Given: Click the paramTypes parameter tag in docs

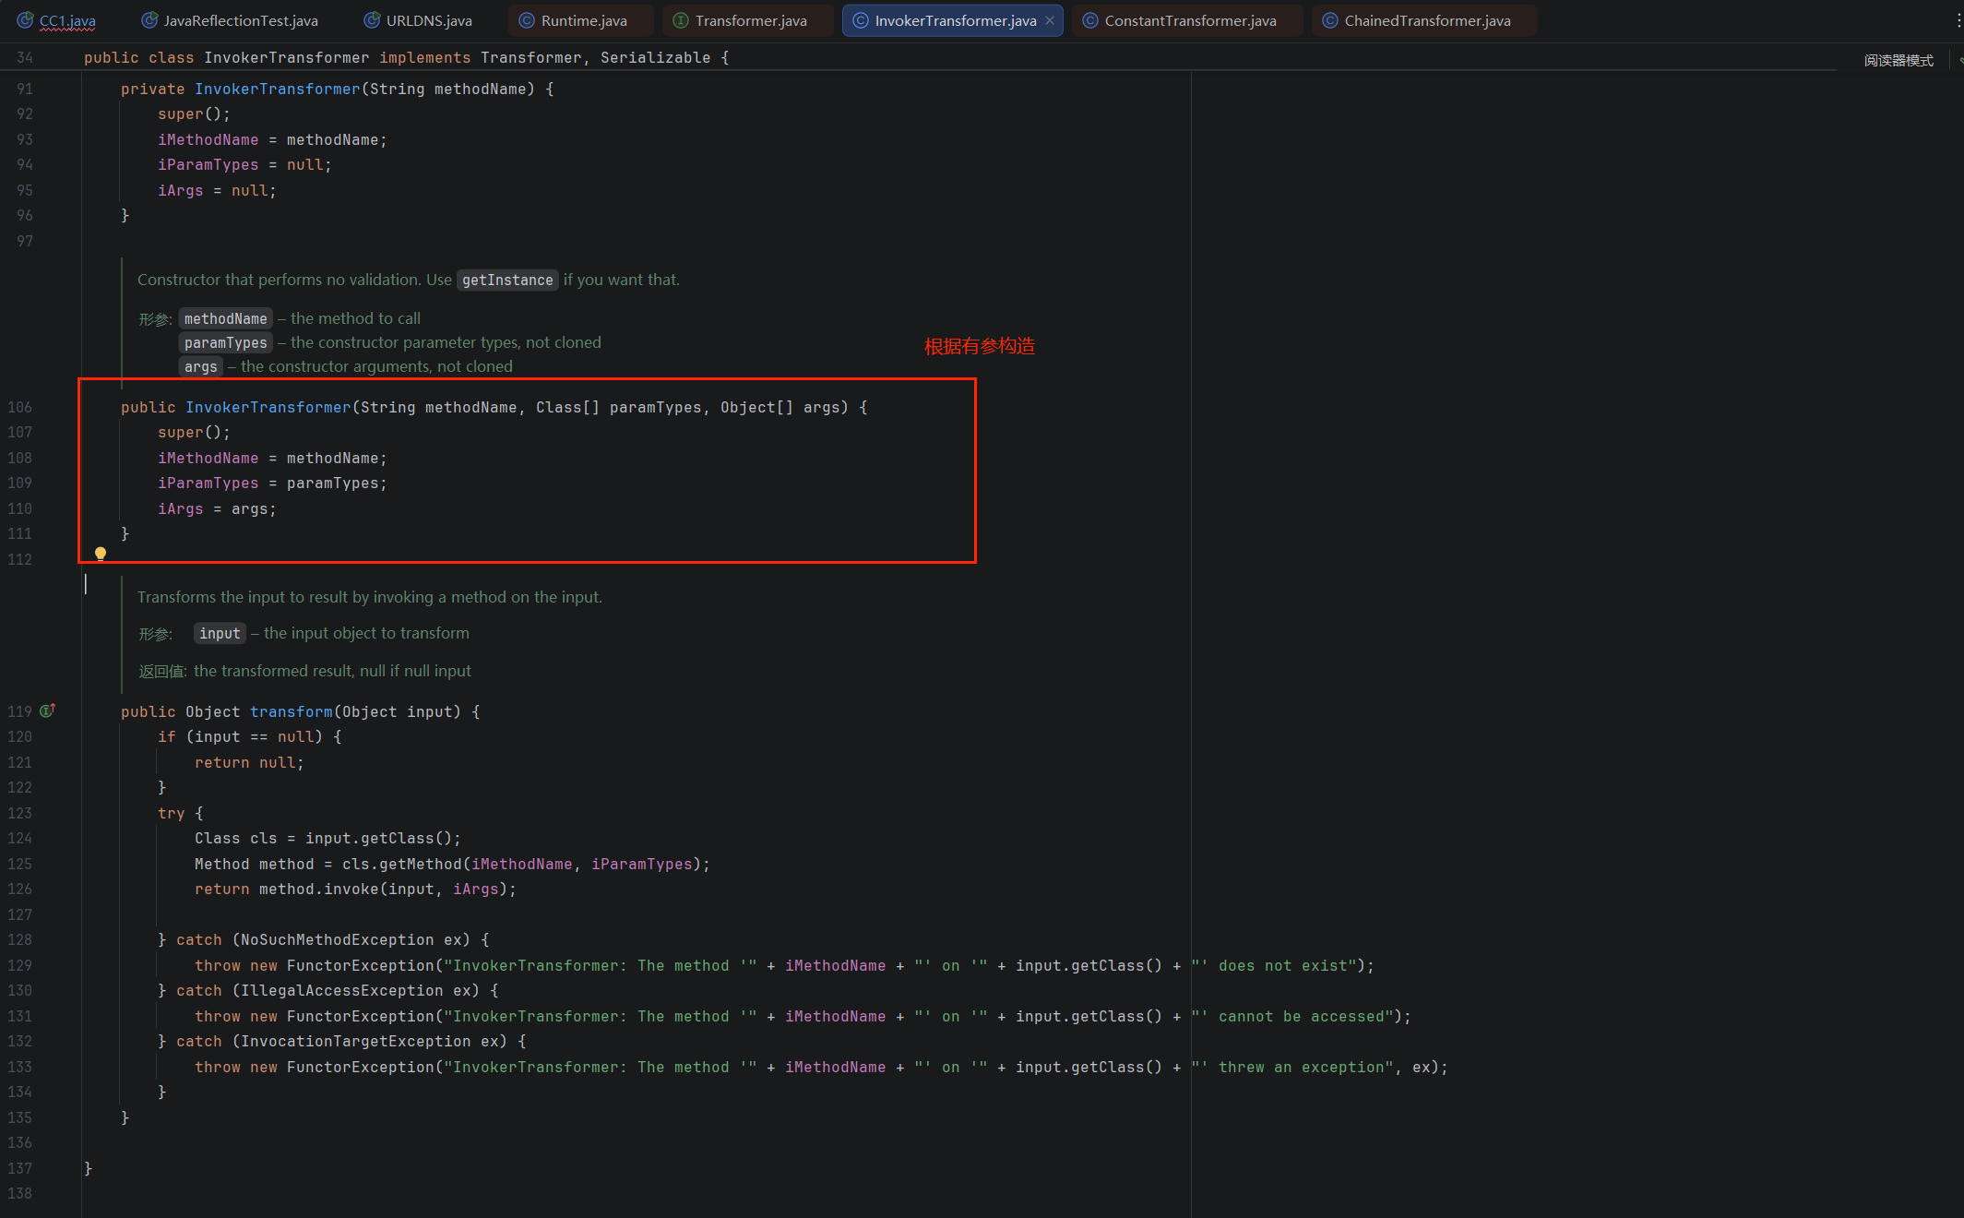Looking at the screenshot, I should (225, 343).
